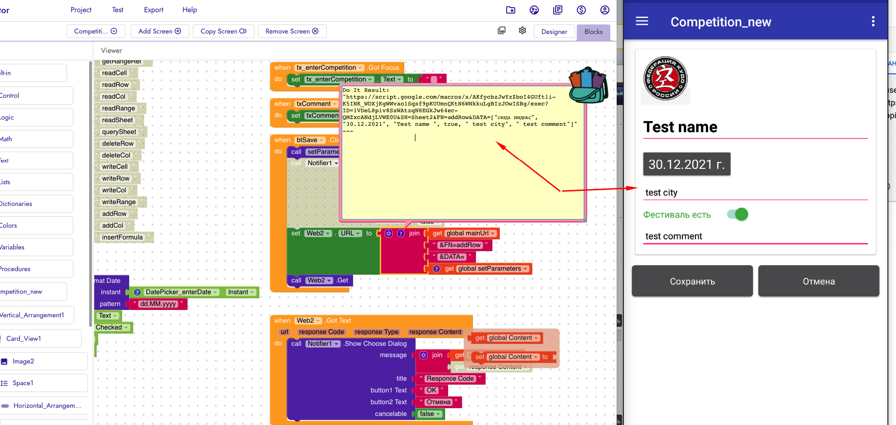The height and width of the screenshot is (425, 896).
Task: Click the dollar sign pricing icon
Action: click(581, 10)
